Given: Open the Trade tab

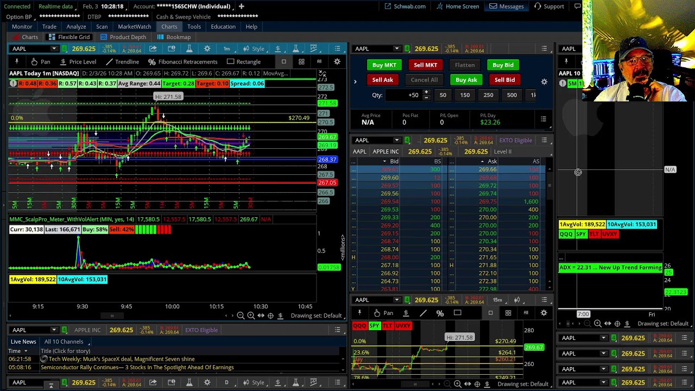Looking at the screenshot, I should [x=49, y=27].
